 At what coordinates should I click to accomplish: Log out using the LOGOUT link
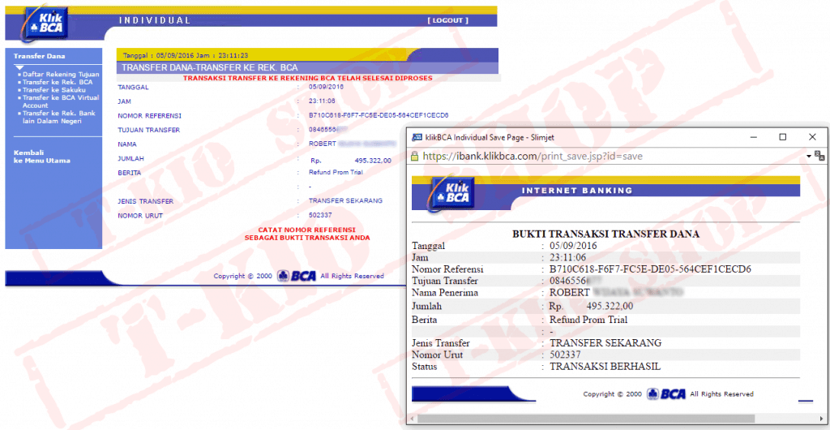tap(447, 20)
